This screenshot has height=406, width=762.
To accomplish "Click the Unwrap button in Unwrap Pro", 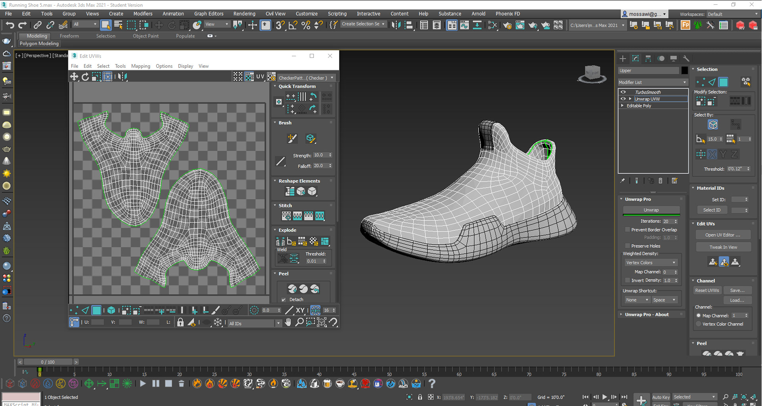I will [651, 210].
